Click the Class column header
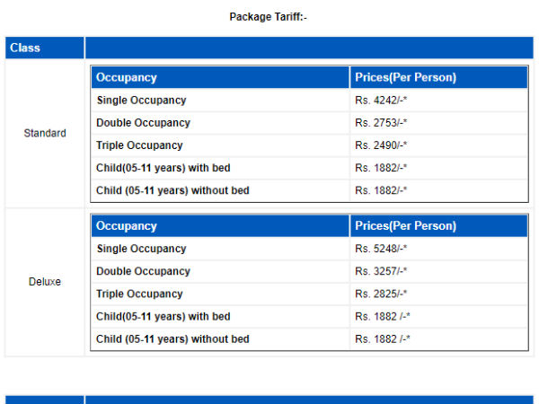Image resolution: width=539 pixels, height=404 pixels. [x=25, y=48]
